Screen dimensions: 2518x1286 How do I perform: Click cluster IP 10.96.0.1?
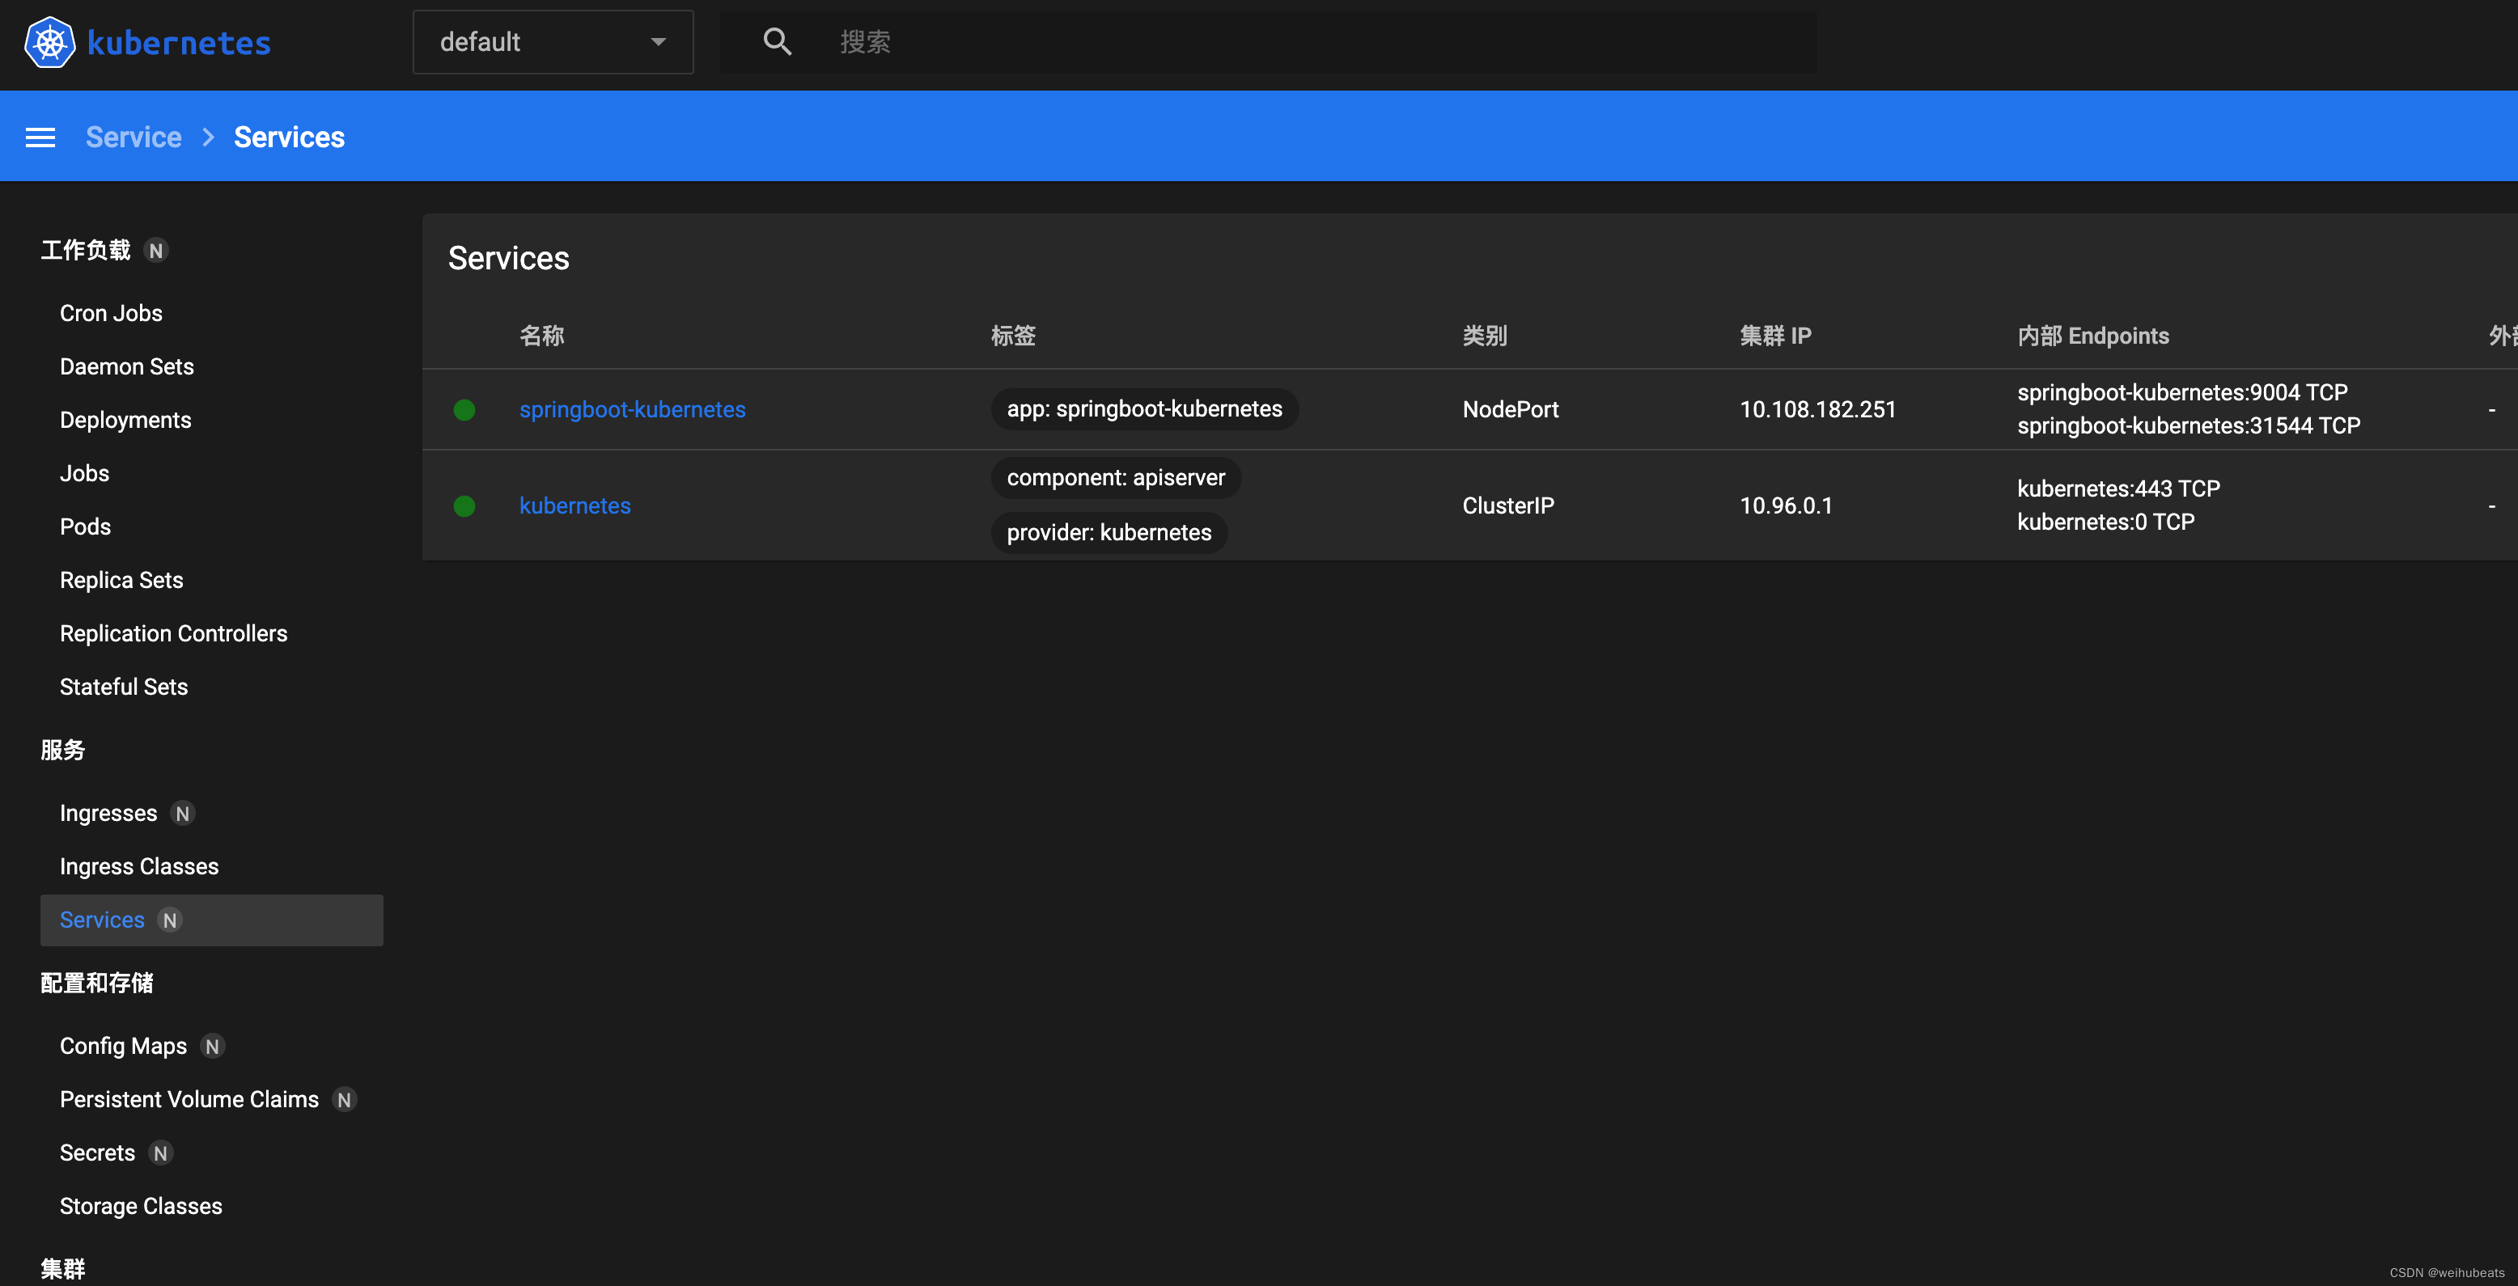point(1786,506)
